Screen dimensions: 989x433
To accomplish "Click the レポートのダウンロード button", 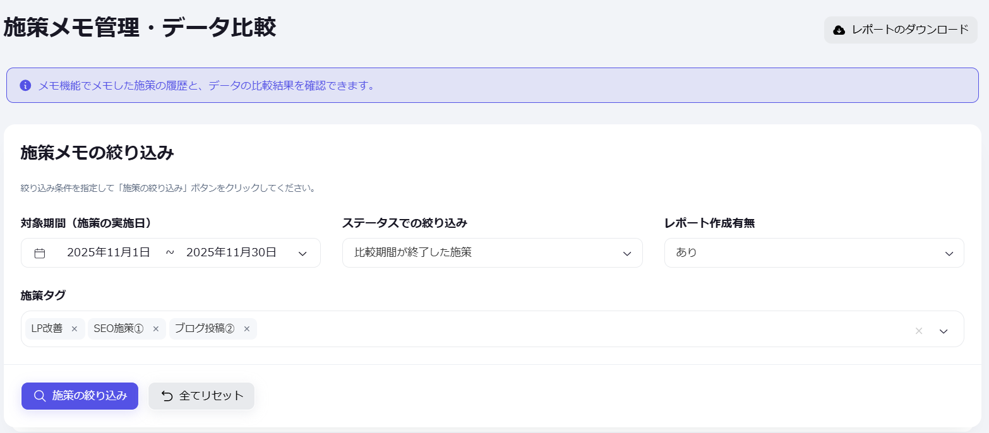I will 900,29.
